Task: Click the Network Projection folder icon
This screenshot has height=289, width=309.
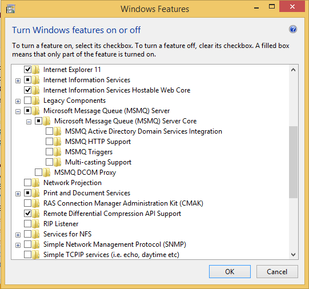Action: tap(36, 183)
